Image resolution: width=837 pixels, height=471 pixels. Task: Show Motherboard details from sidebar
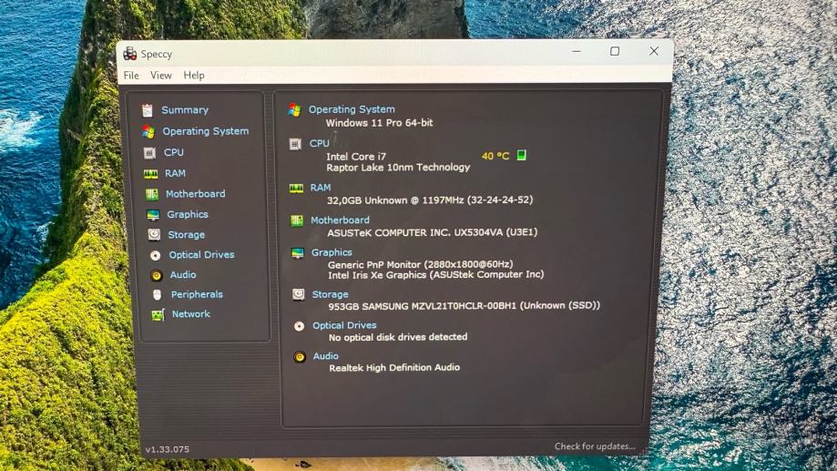coord(196,194)
